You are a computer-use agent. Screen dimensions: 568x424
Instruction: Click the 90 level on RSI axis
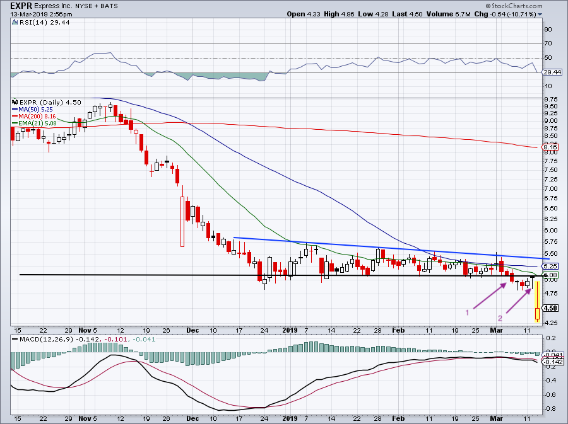(548, 29)
